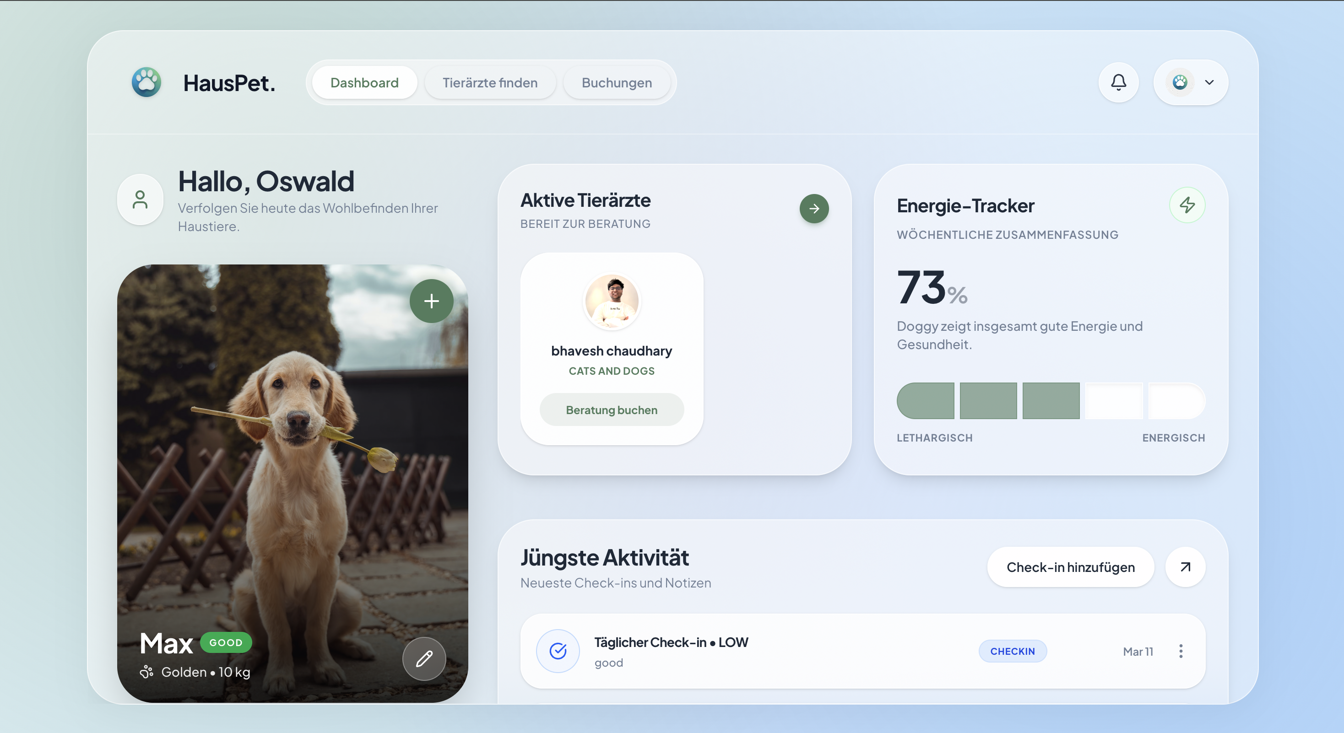Click green arrow in Aktive Tierärzte card
This screenshot has width=1344, height=733.
814,209
